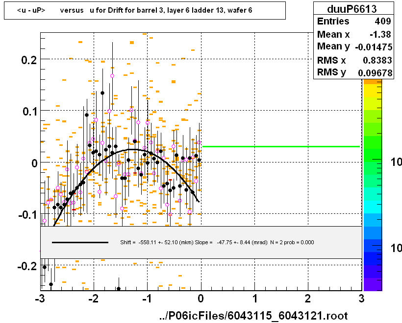Click the cyan band of color palette
The width and height of the screenshot is (402, 323).
[373, 207]
